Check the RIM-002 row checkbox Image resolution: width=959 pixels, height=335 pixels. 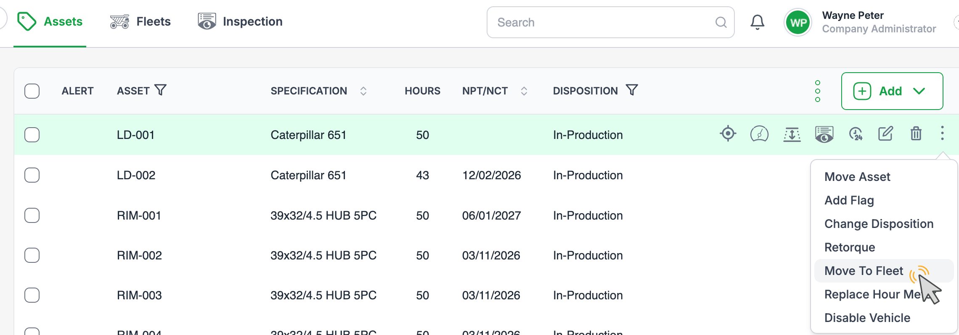pos(32,255)
